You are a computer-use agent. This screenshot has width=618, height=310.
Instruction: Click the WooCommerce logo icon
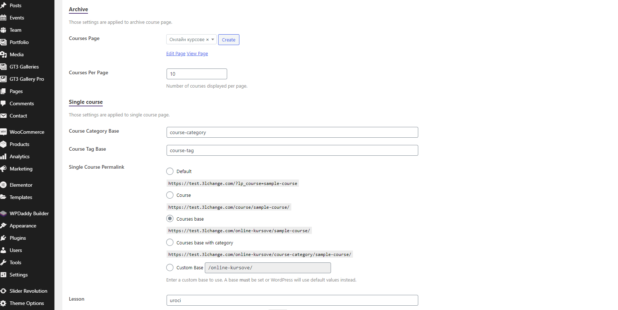3,132
